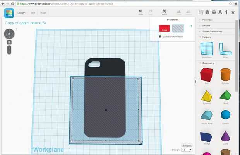The image size is (240, 155).
Task: Click the project title Copy of apple iphone 5s
Action: (x=26, y=23)
